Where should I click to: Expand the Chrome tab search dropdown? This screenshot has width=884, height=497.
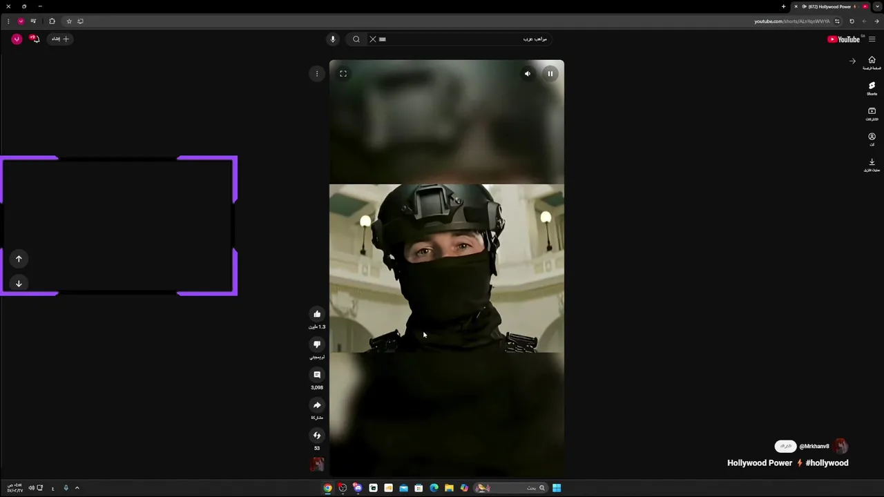pyautogui.click(x=877, y=6)
